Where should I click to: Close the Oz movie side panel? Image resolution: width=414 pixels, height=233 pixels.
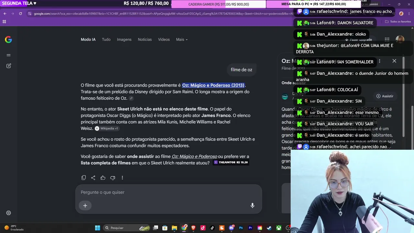pyautogui.click(x=394, y=61)
